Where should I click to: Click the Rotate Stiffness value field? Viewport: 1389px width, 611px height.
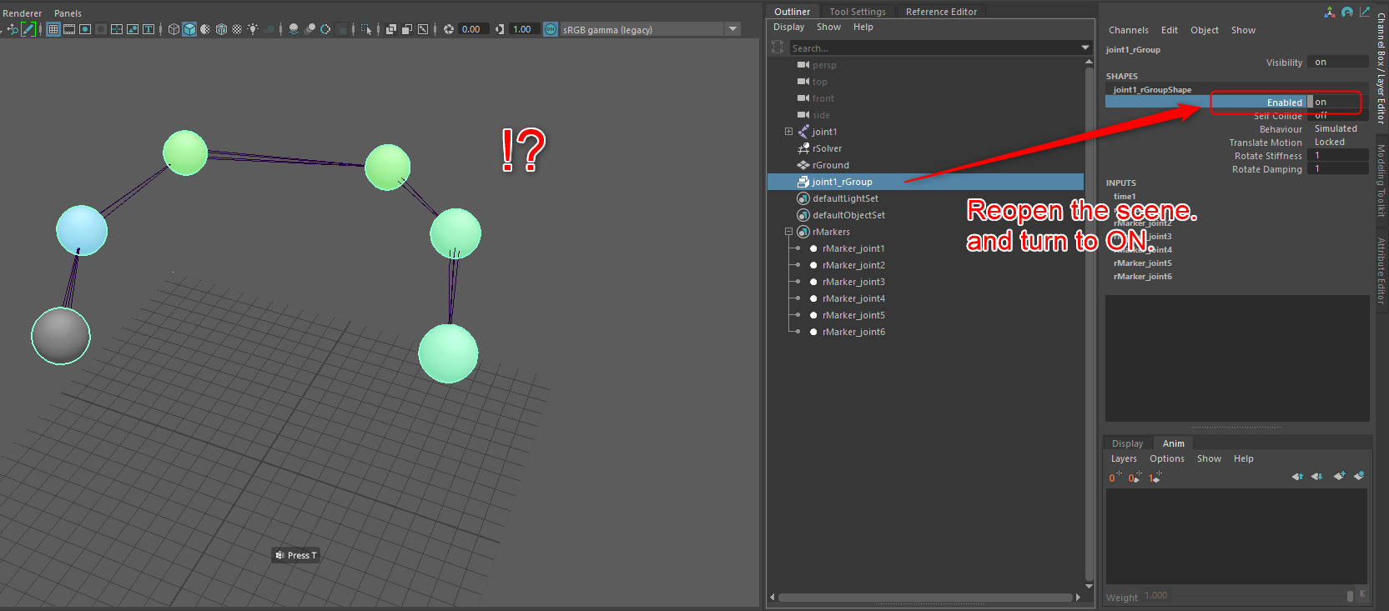1338,156
